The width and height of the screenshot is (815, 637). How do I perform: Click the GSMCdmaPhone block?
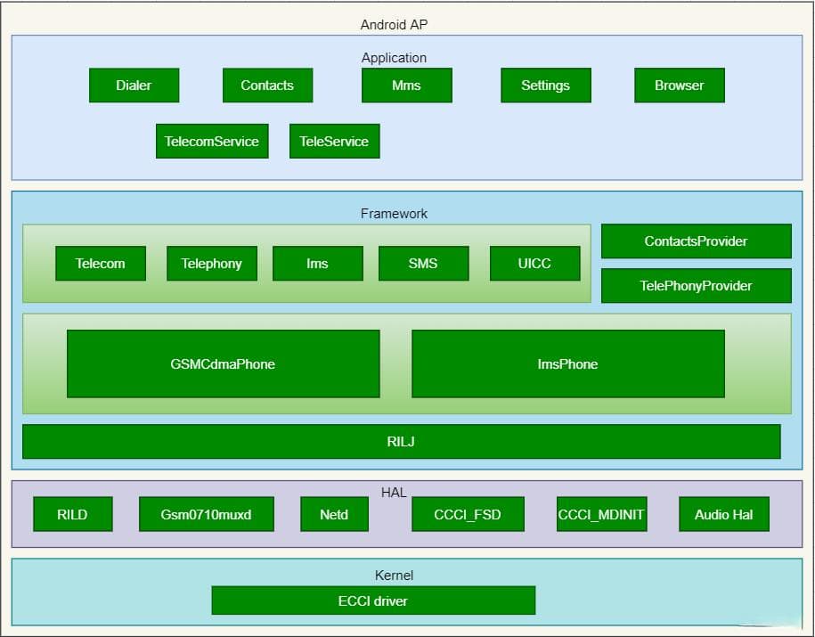point(224,364)
